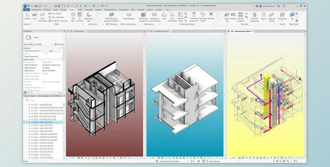Select the Plumbing Equipment tool

pyautogui.click(x=194, y=17)
